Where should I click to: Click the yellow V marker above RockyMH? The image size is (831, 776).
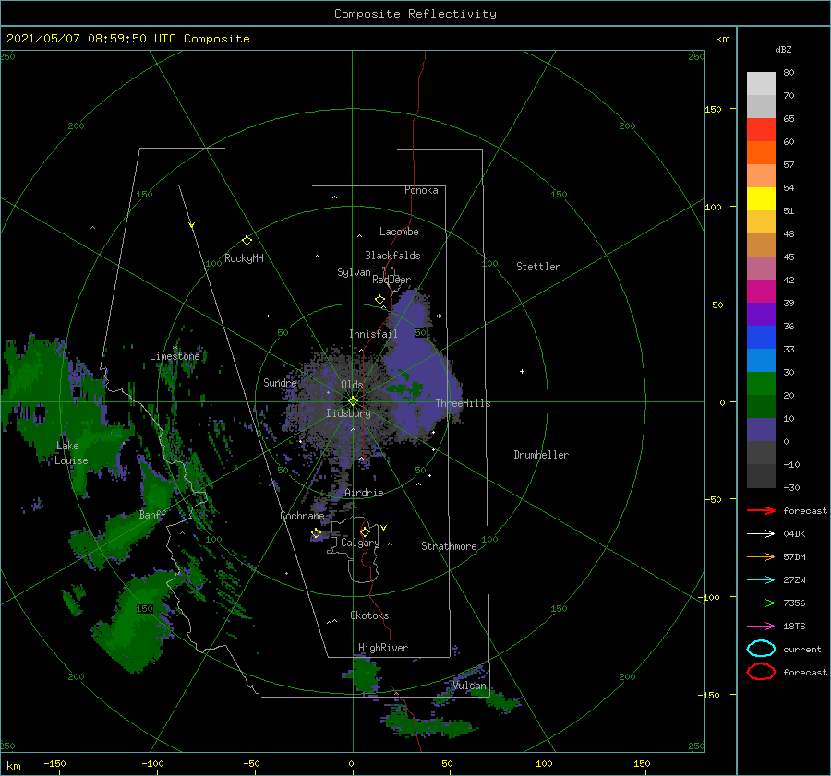point(192,225)
